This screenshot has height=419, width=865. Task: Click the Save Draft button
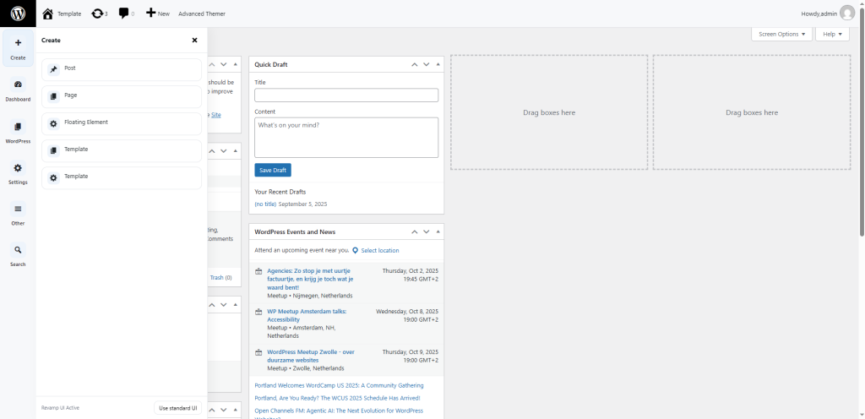pos(272,170)
